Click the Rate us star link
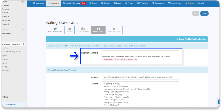The height and width of the screenshot is (111, 222). [x=190, y=3]
